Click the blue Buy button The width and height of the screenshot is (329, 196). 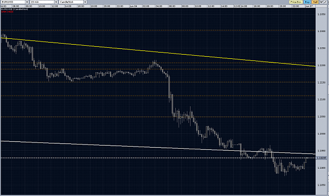307,2
